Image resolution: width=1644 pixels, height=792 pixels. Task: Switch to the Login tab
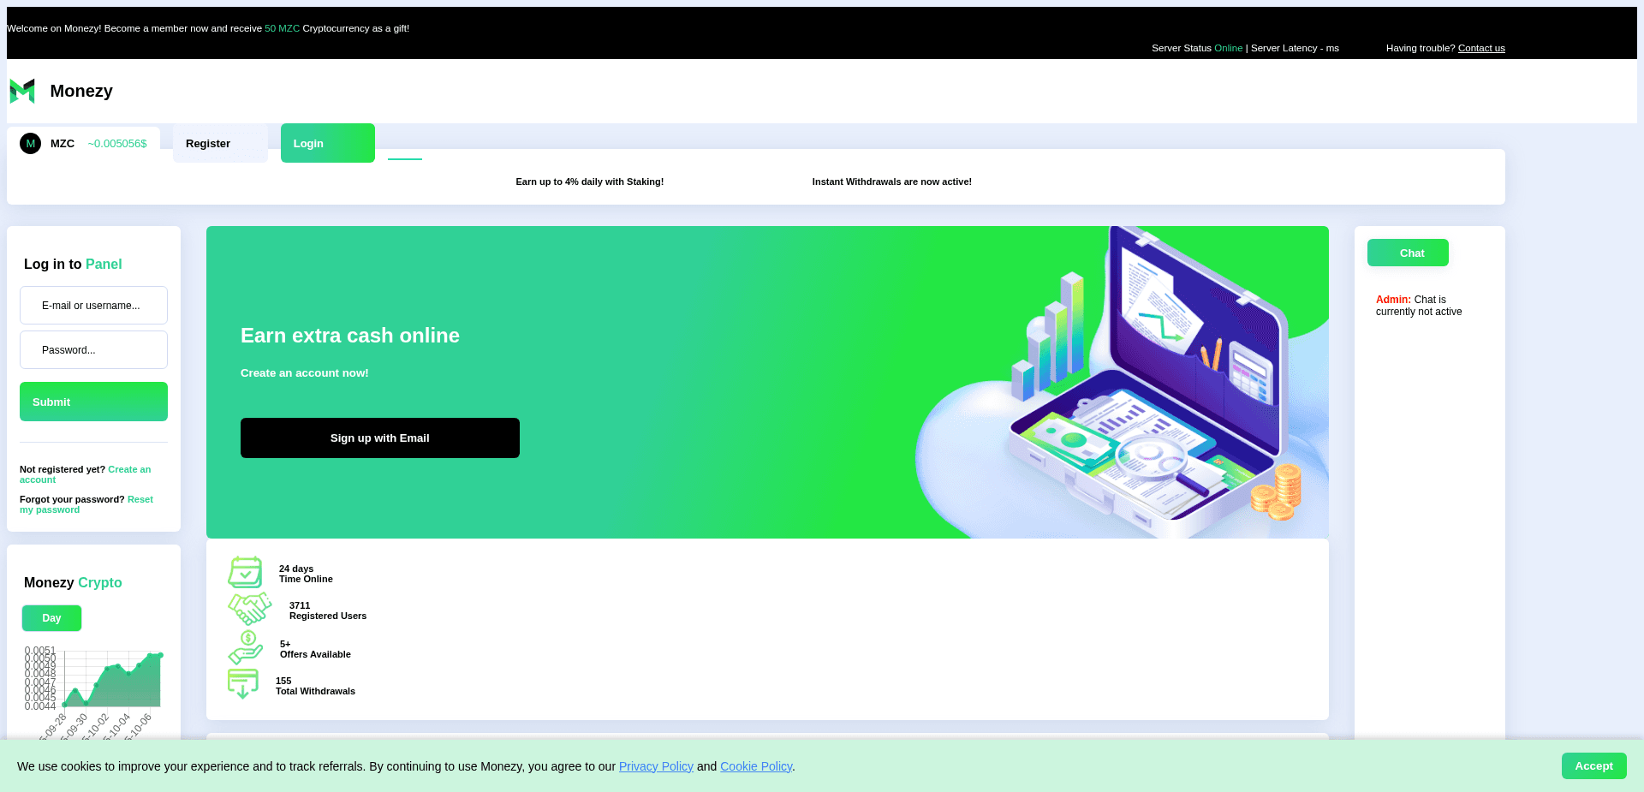(327, 142)
